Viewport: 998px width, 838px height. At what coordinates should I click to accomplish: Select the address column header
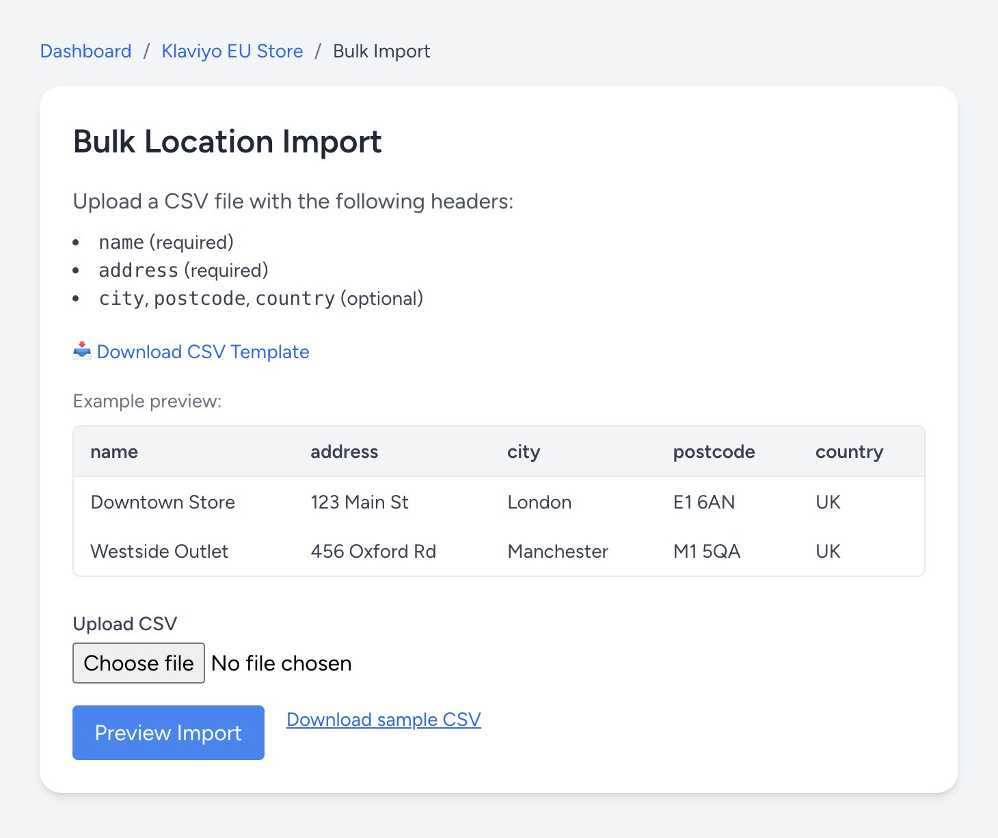point(344,451)
